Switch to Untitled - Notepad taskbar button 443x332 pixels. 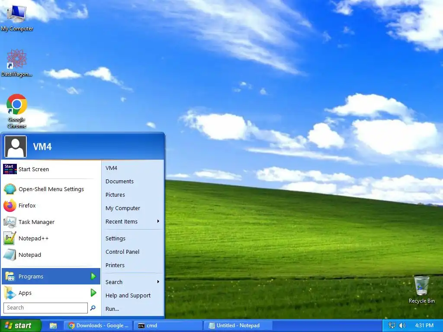point(238,326)
